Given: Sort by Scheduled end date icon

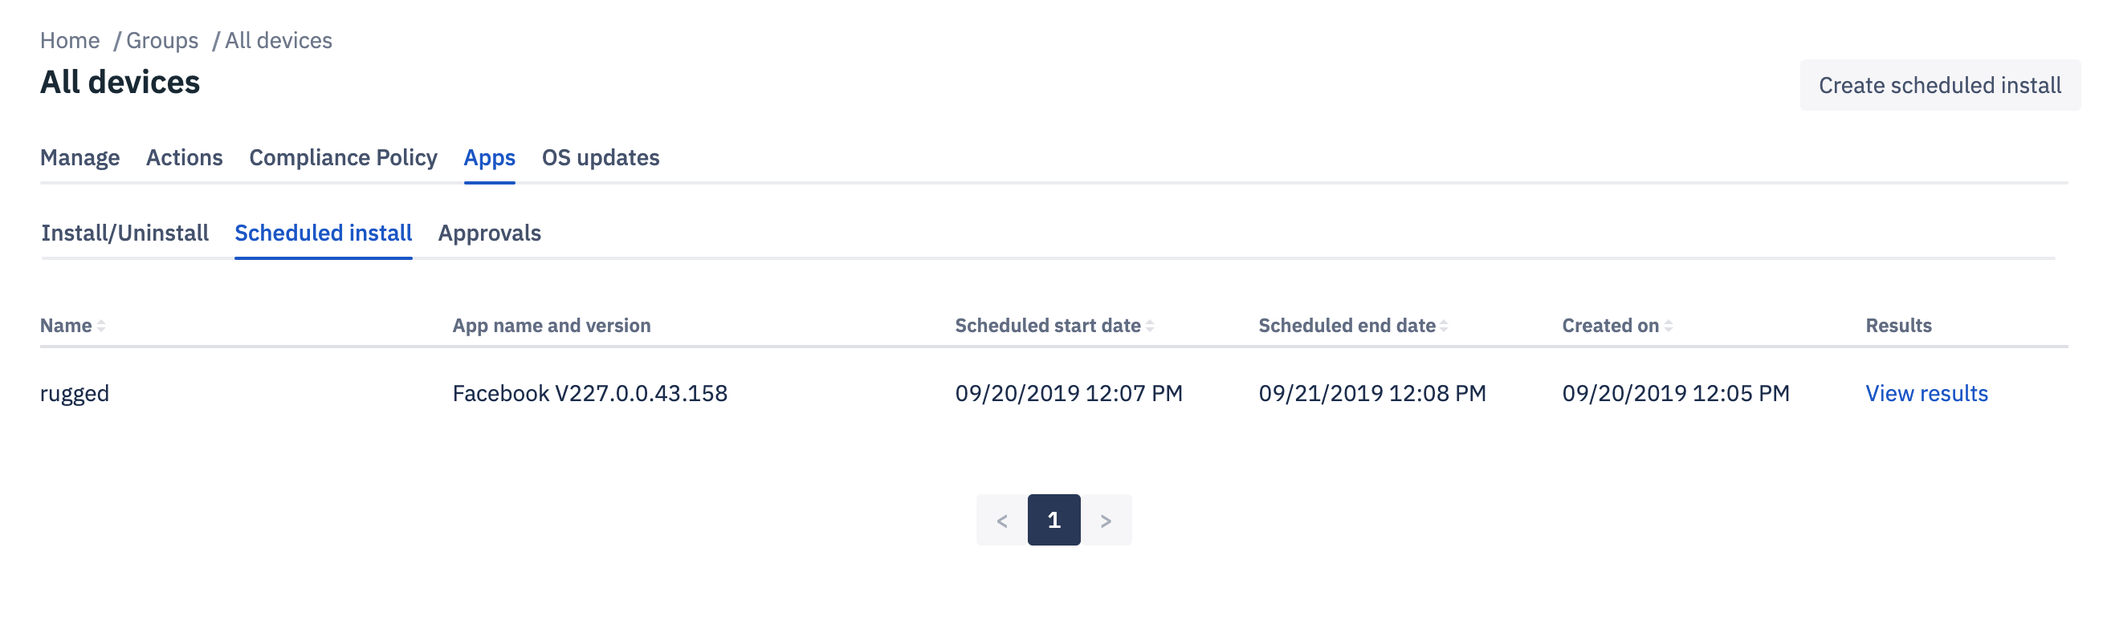Looking at the screenshot, I should click(1444, 326).
